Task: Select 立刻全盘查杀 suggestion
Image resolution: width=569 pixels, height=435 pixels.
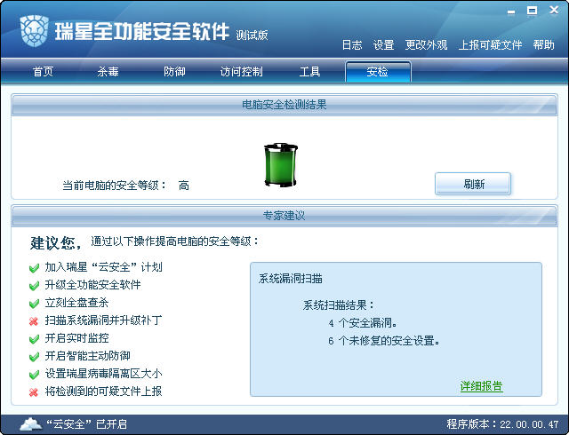Action: (76, 303)
